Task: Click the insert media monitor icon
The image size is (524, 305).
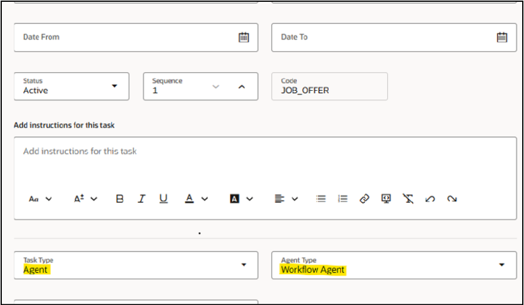Action: [386, 199]
